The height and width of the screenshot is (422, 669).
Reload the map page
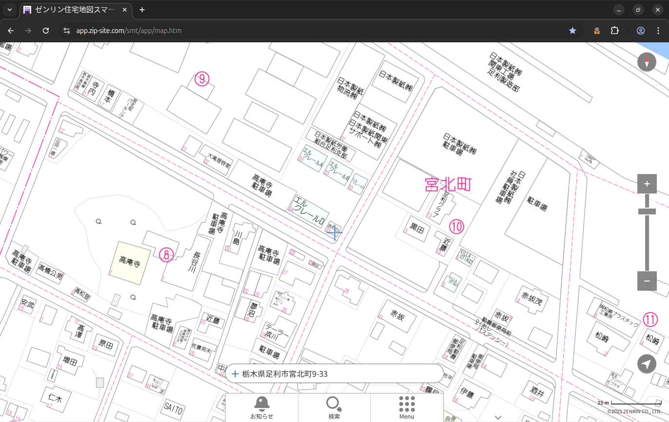(46, 31)
